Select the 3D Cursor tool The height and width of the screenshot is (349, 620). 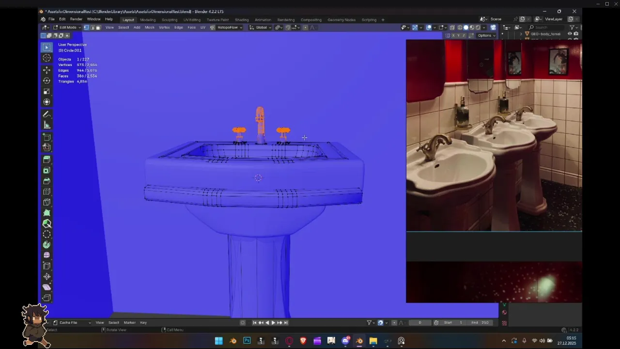(46, 58)
